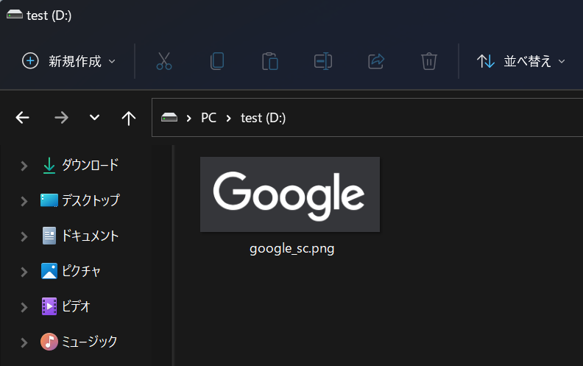
Task: Expand the ドキュメント tree node
Action: (x=24, y=236)
